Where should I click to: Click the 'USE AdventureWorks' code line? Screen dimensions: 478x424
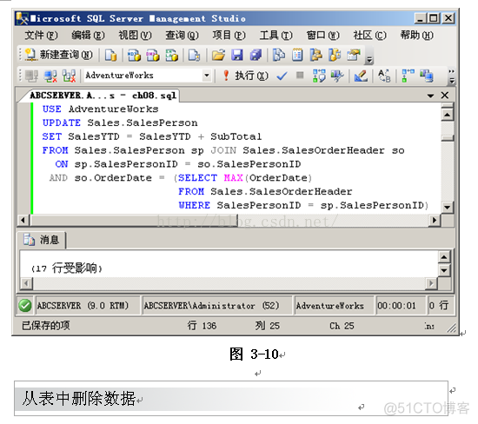[100, 109]
